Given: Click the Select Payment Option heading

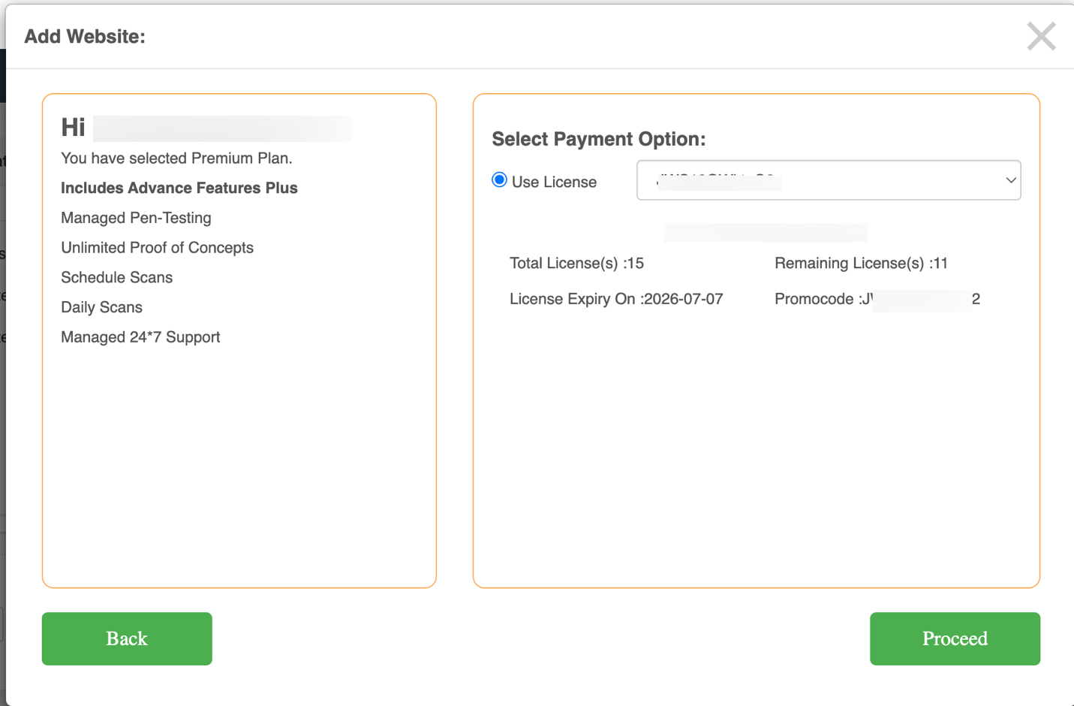Looking at the screenshot, I should tap(598, 139).
